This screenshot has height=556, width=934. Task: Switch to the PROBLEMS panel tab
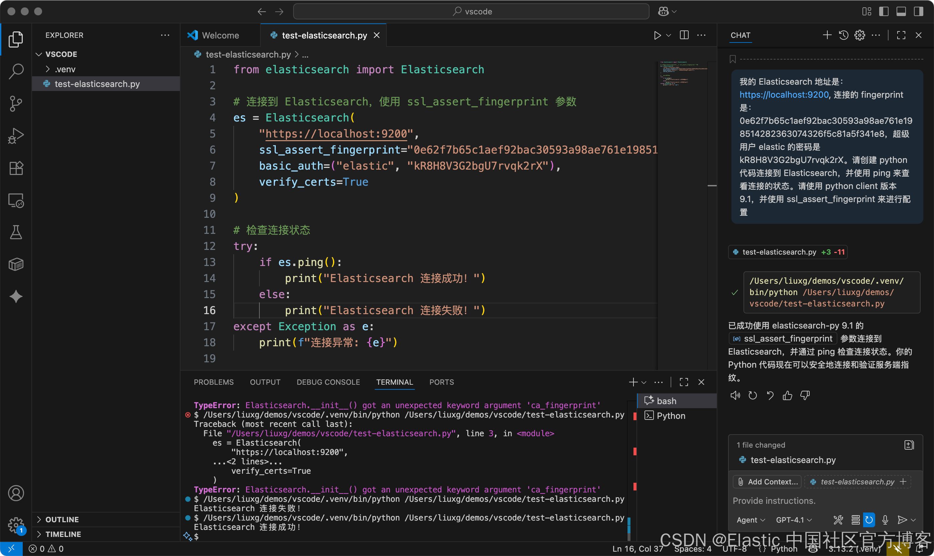tap(213, 382)
